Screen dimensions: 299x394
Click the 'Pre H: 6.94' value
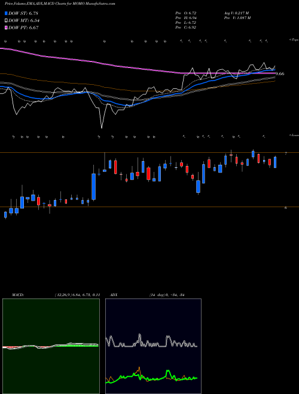186,18
